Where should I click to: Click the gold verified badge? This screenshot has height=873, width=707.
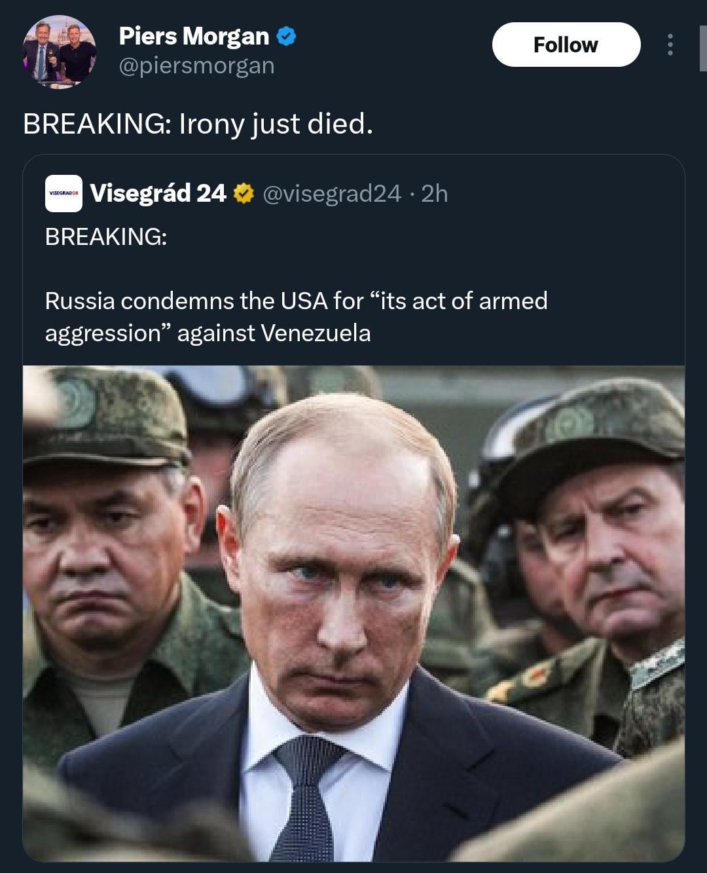point(244,193)
